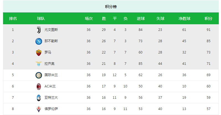Open the 国际米兰 team link
Image resolution: width=221 pixels, height=115 pixels.
coord(51,75)
